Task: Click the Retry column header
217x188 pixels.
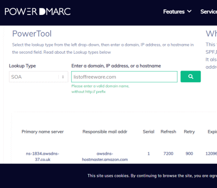Action: pos(189,132)
